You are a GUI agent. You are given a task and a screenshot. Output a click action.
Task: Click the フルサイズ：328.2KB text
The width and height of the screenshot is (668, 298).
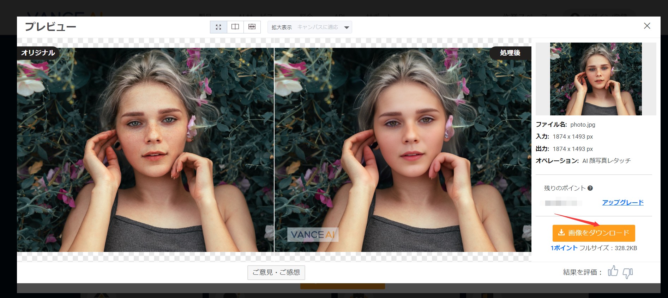[608, 248]
